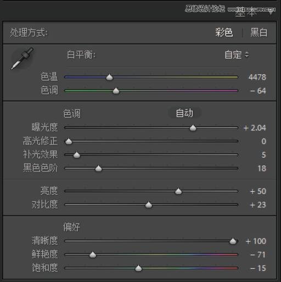Screen dimensions: 281x282
Task: Click the 自动 tone button
Action: 184,113
